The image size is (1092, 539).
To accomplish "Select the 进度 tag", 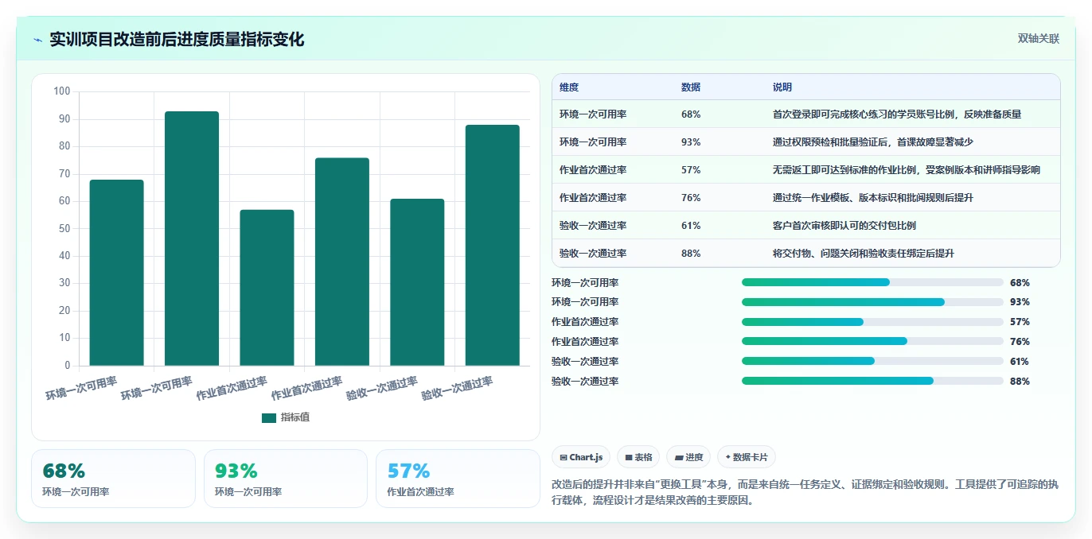I will [x=688, y=457].
